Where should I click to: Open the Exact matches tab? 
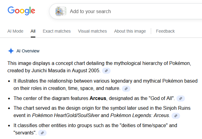point(57,31)
